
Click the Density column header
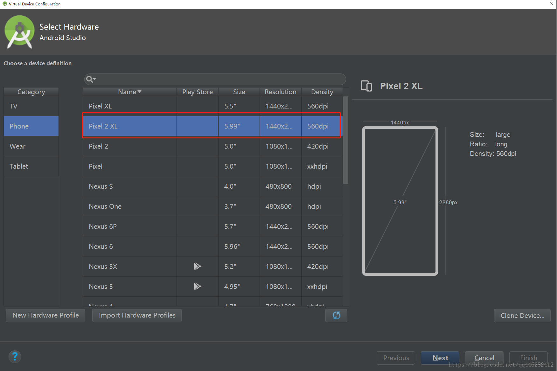tap(322, 92)
